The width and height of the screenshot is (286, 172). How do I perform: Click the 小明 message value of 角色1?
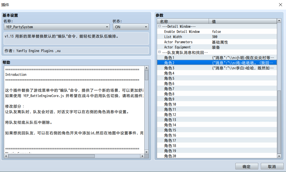tap(243, 58)
